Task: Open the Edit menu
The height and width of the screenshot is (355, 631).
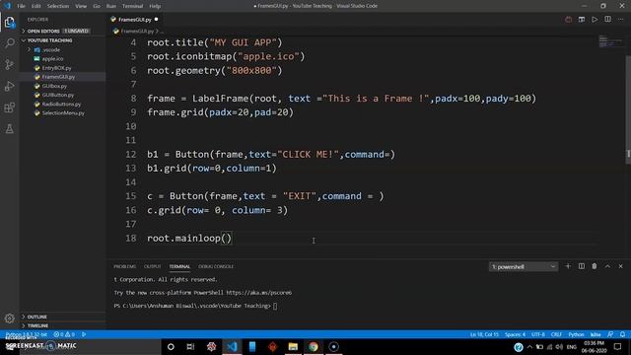Action: (x=36, y=6)
